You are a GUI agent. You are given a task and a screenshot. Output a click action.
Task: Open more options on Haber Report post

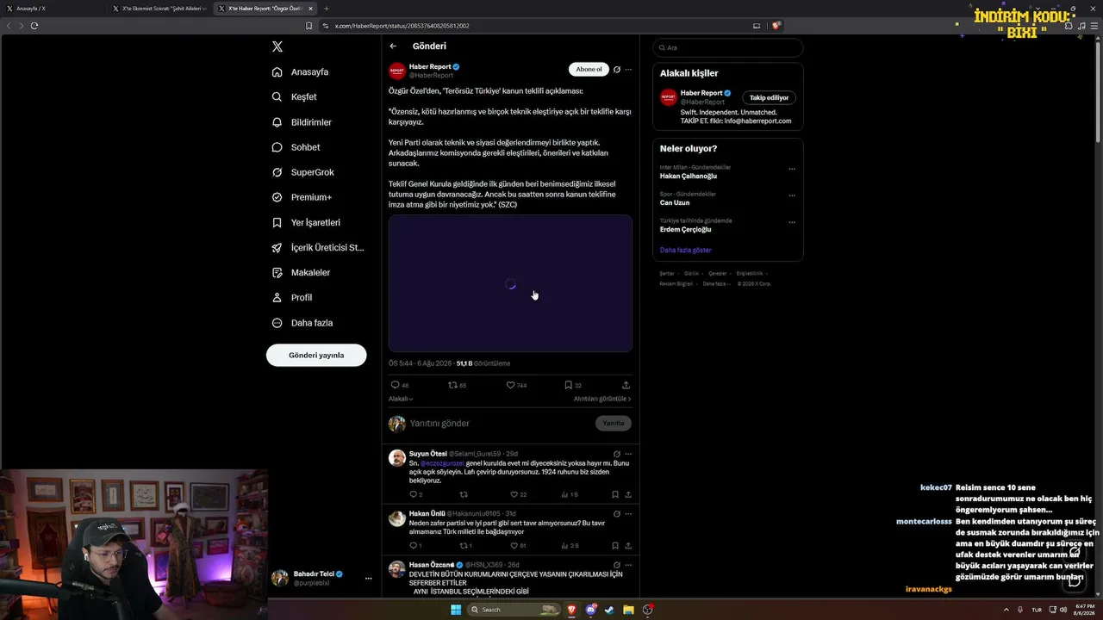click(x=628, y=69)
